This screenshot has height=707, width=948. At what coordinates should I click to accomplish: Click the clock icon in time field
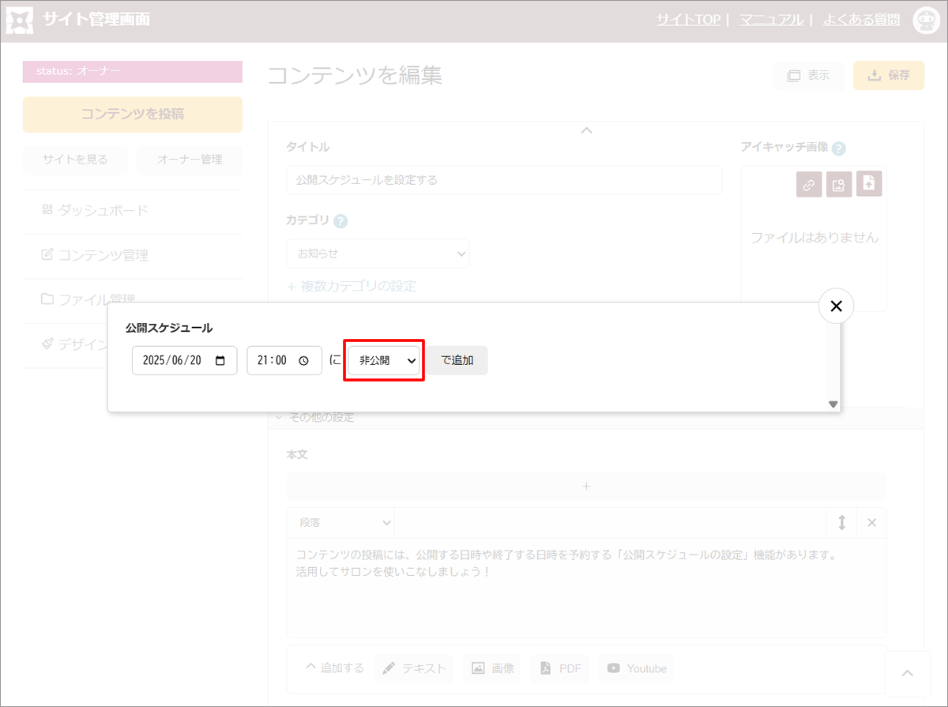point(304,360)
